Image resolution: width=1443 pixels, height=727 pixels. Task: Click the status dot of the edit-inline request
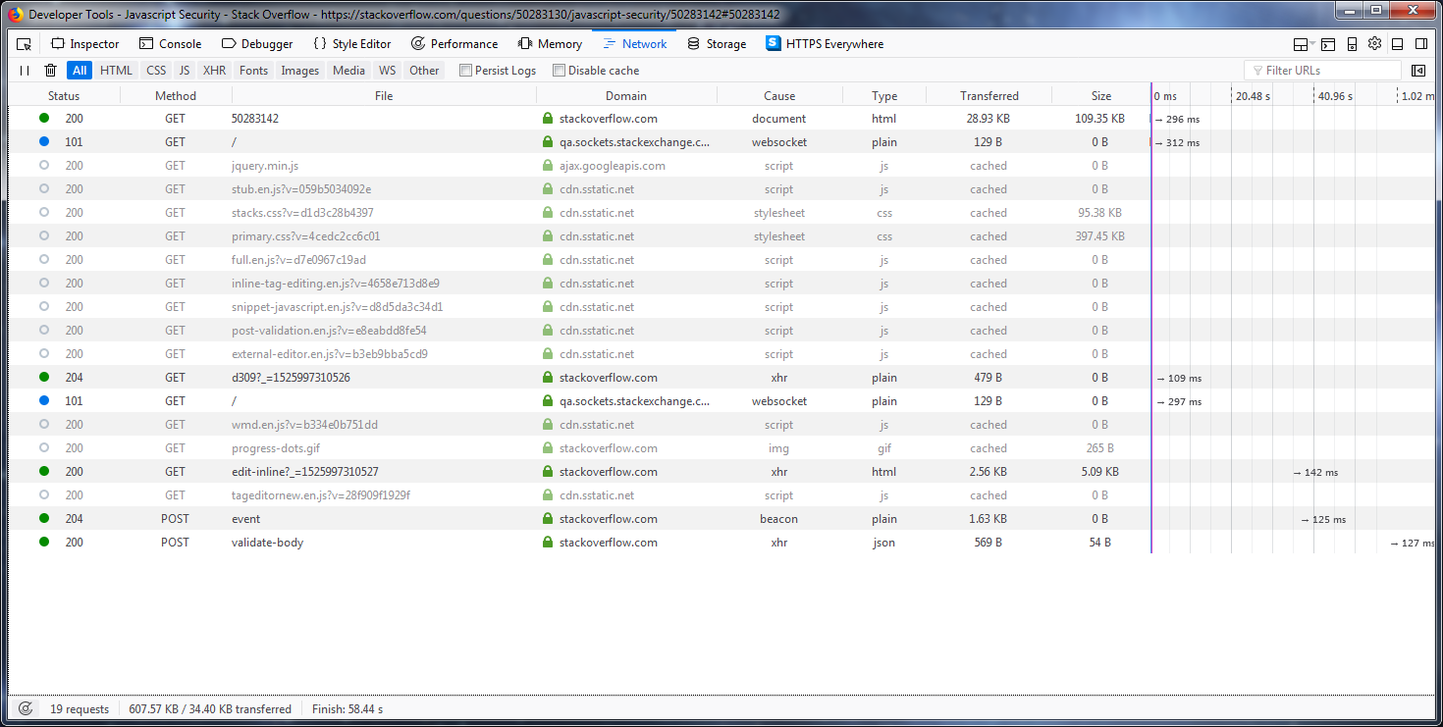tap(44, 472)
